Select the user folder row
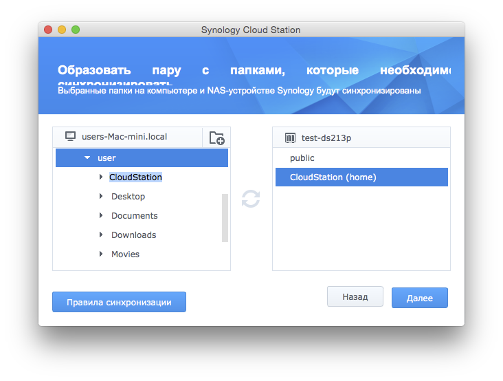 [142, 157]
